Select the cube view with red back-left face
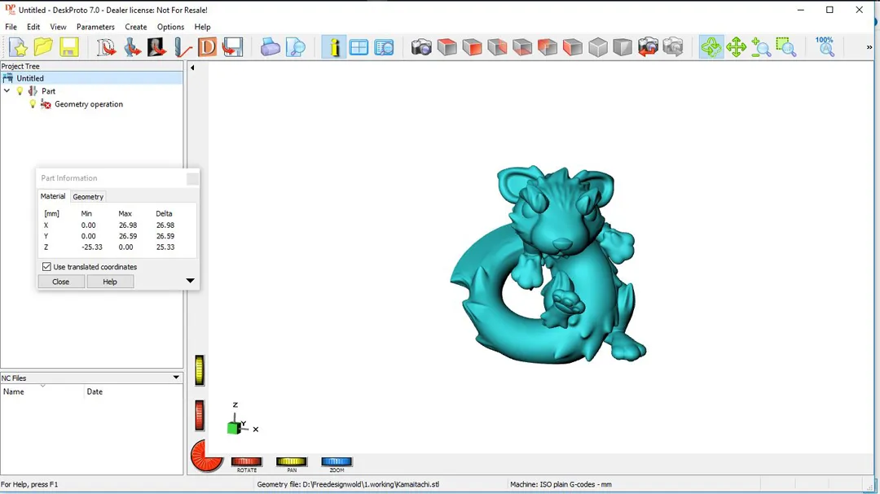 (x=548, y=48)
